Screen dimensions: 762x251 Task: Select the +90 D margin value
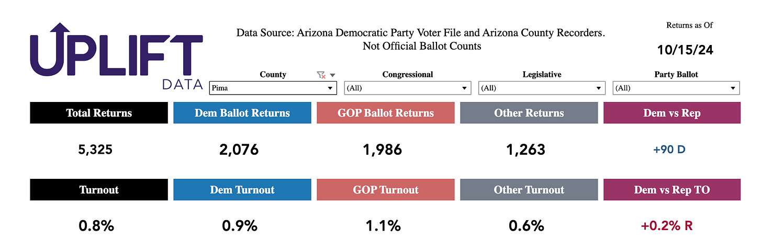[x=669, y=150]
